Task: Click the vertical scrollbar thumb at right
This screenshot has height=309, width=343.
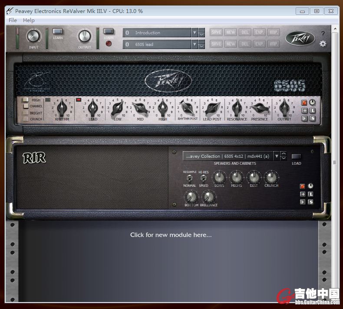Action: coord(335,163)
